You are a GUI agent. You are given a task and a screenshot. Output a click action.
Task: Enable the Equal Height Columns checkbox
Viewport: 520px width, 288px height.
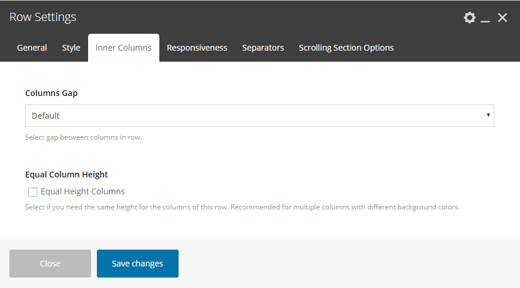(x=33, y=192)
